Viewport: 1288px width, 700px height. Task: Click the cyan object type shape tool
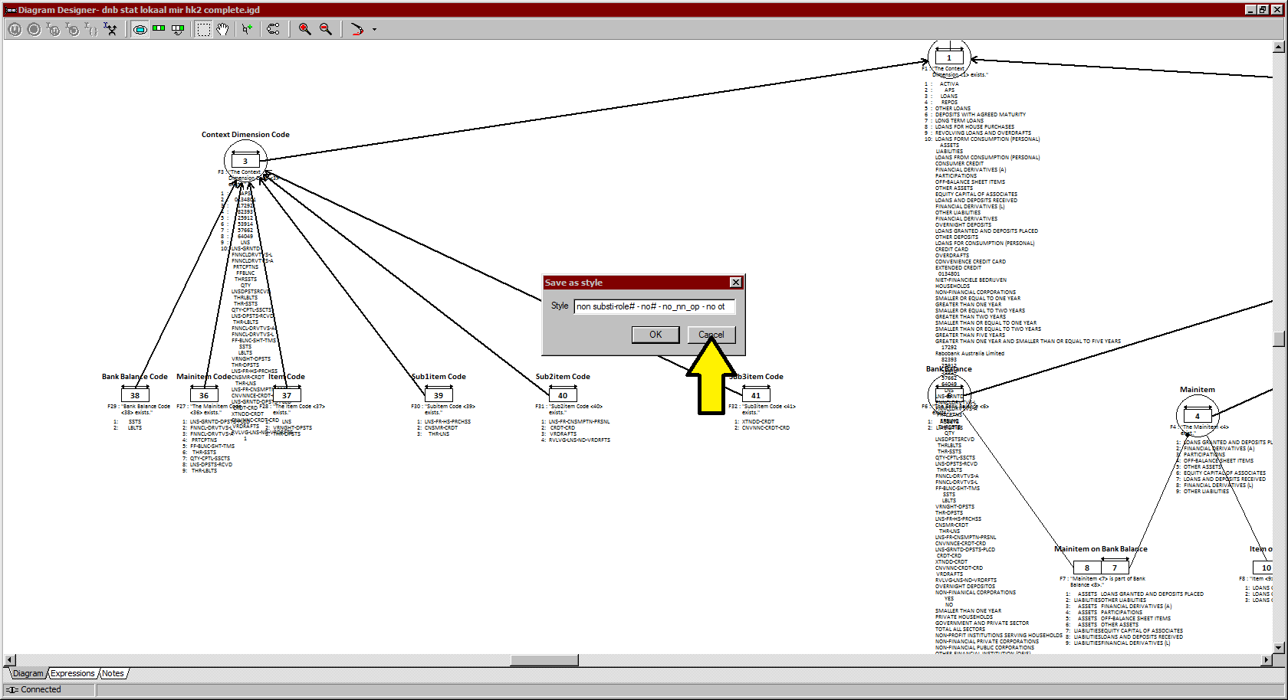(140, 29)
